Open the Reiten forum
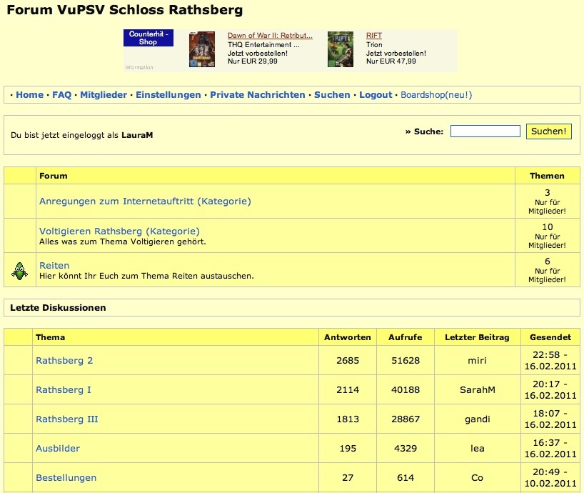Image resolution: width=584 pixels, height=493 pixels. [54, 265]
